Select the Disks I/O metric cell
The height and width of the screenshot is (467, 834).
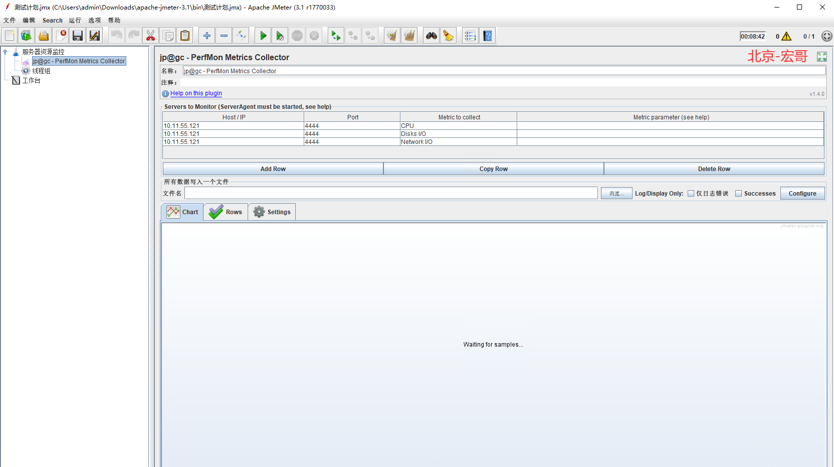click(458, 134)
